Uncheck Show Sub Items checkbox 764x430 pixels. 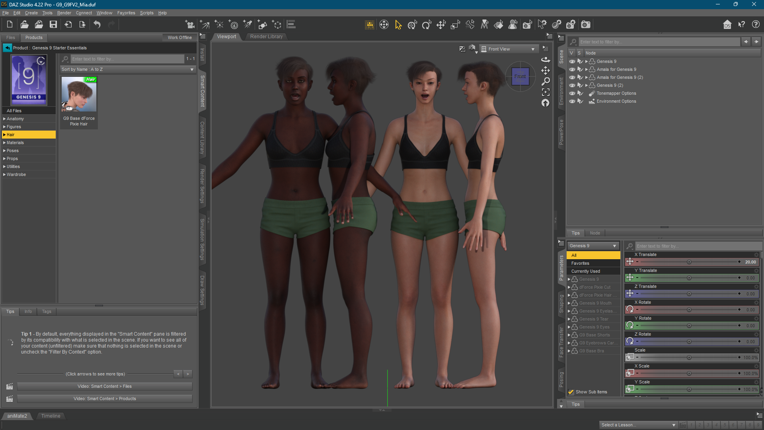[571, 392]
